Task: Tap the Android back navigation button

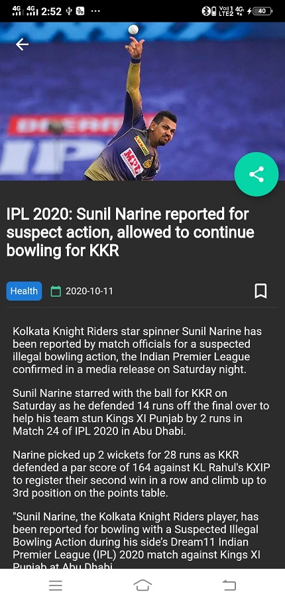Action: tap(229, 585)
